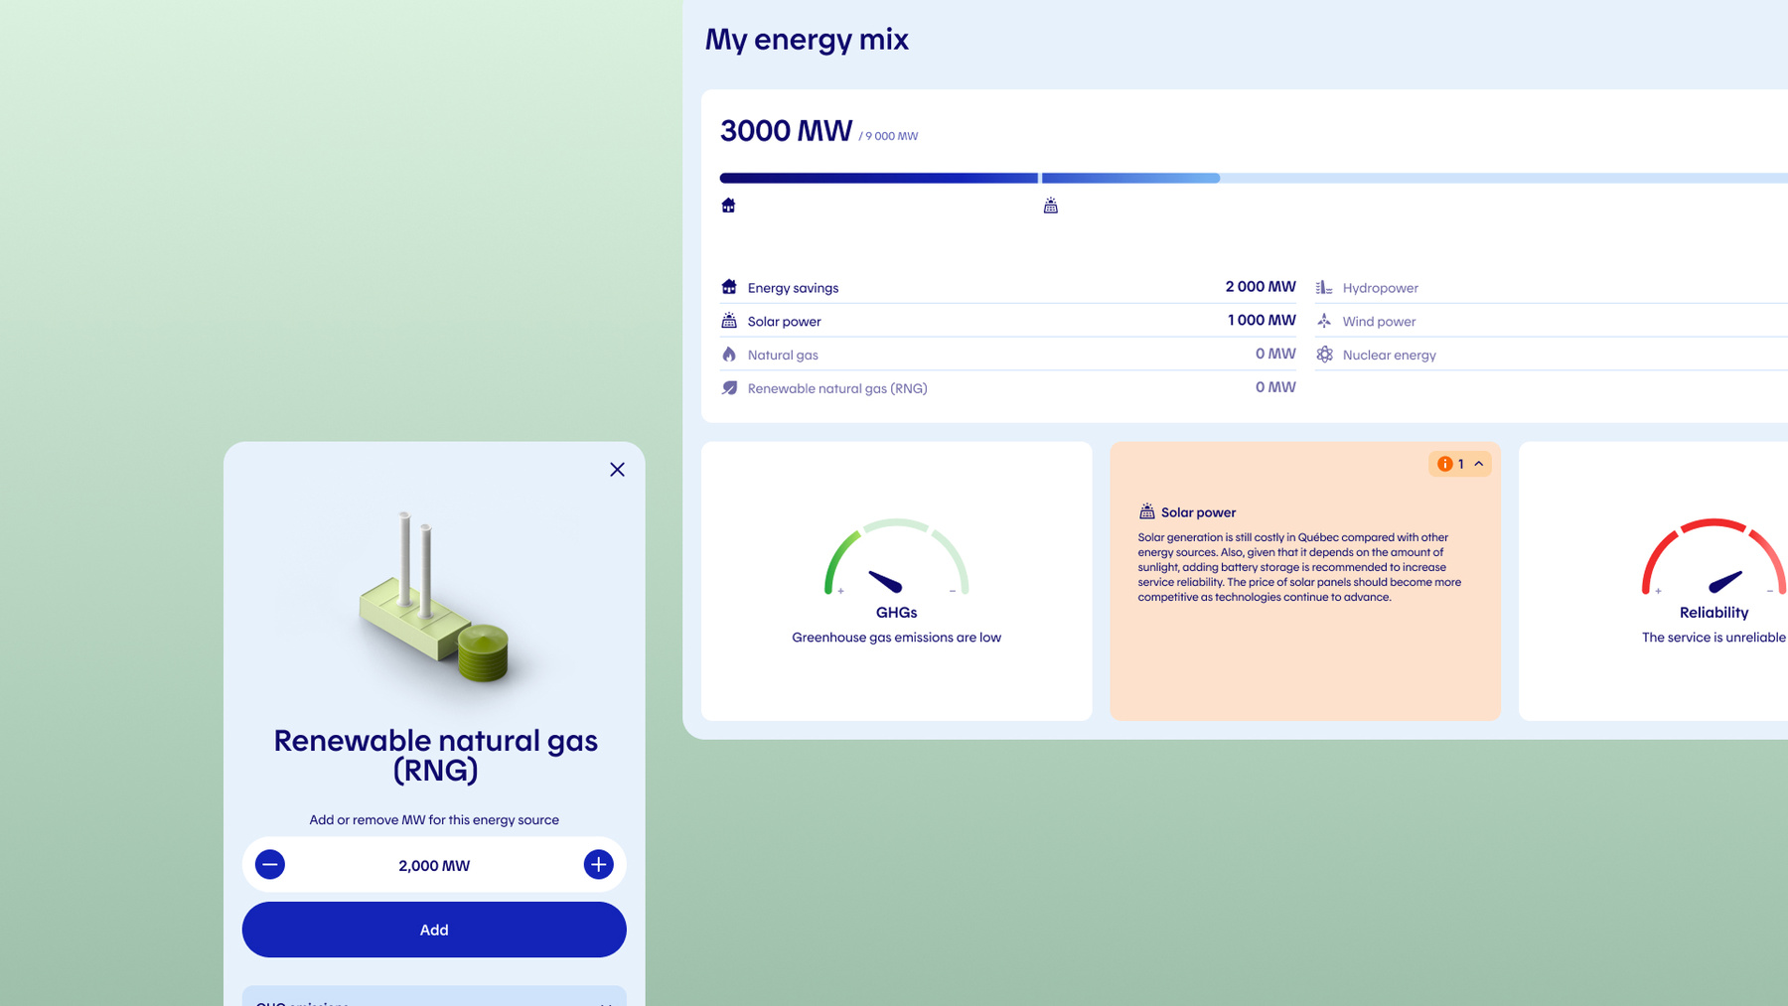The height and width of the screenshot is (1006, 1788).
Task: Click the house icon below the progress bar
Action: (728, 206)
